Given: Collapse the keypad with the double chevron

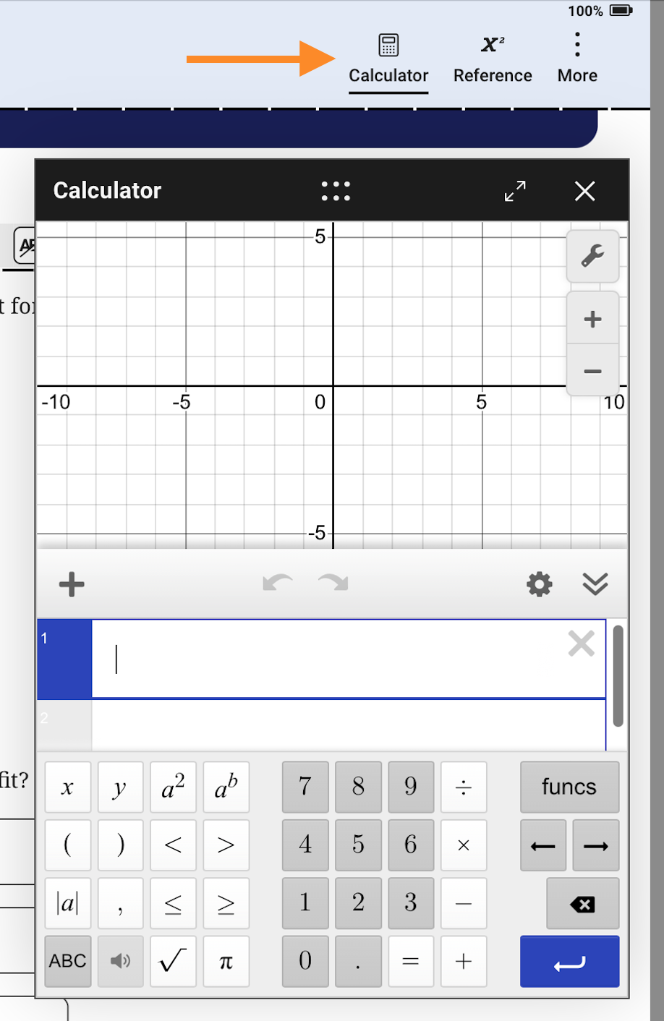Looking at the screenshot, I should (x=595, y=584).
